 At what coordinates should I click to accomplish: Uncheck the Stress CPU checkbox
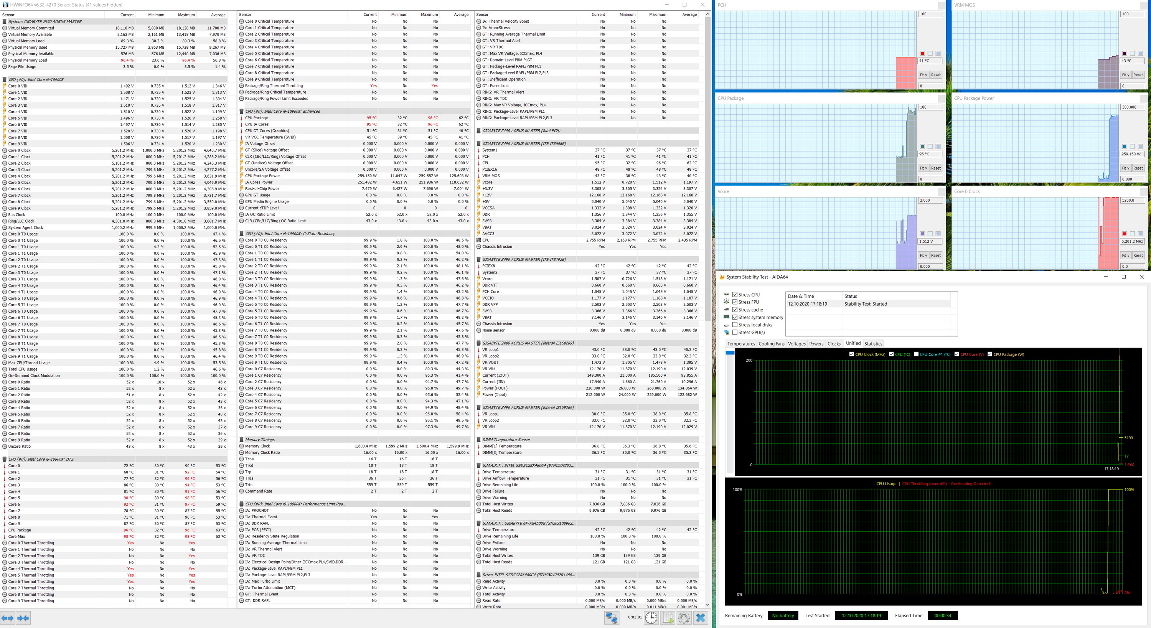pos(735,295)
